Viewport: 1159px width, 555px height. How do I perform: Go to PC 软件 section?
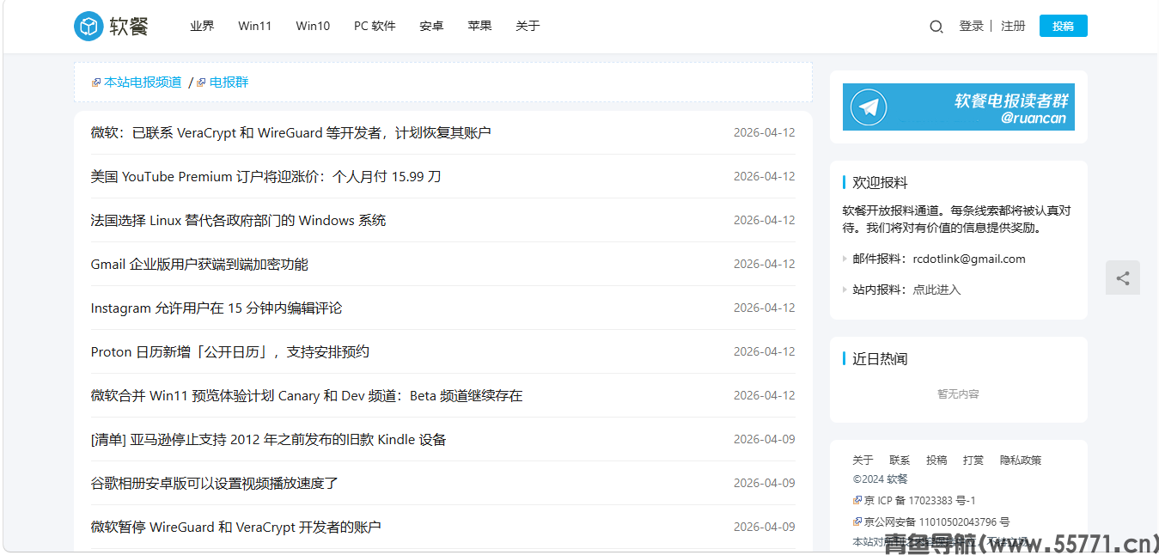pos(375,26)
